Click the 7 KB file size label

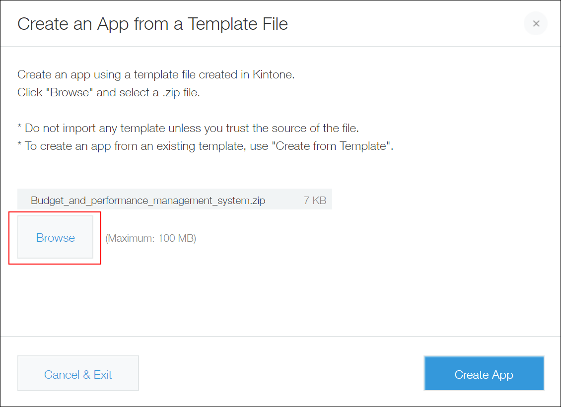pyautogui.click(x=315, y=200)
